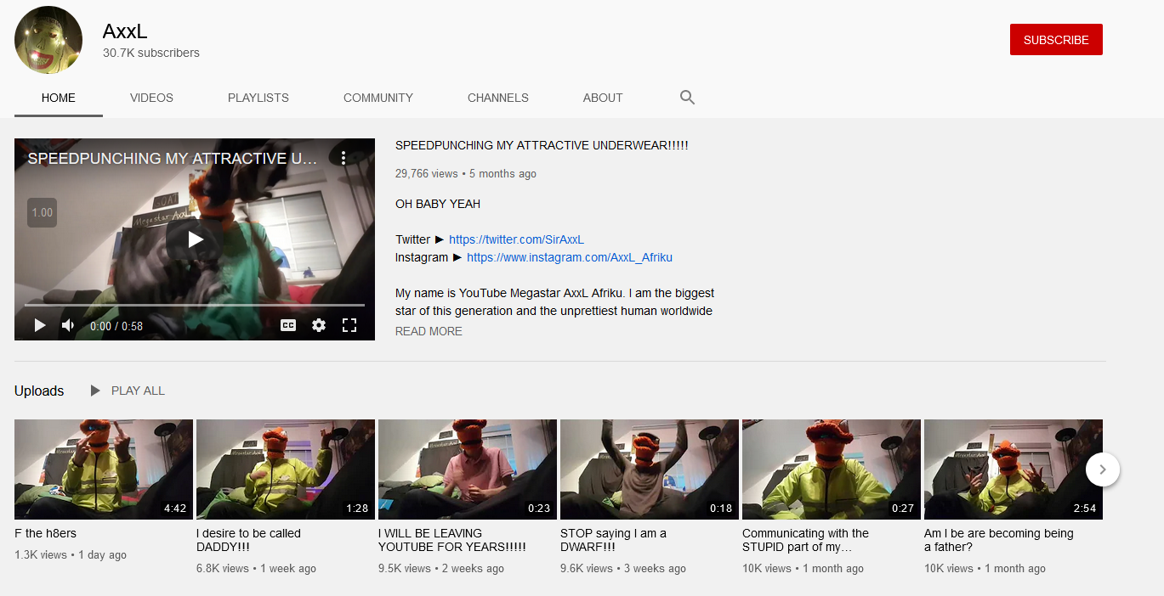Click the large center play button overlay
The width and height of the screenshot is (1164, 596).
(x=195, y=239)
